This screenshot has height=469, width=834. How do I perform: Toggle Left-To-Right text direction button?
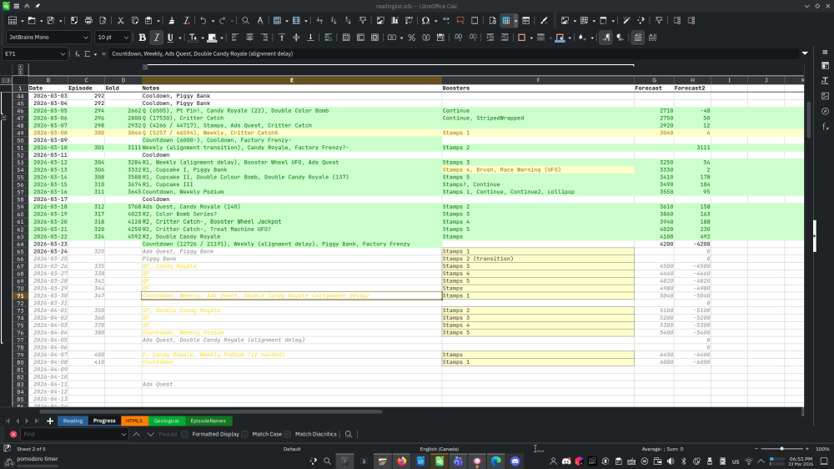click(605, 38)
